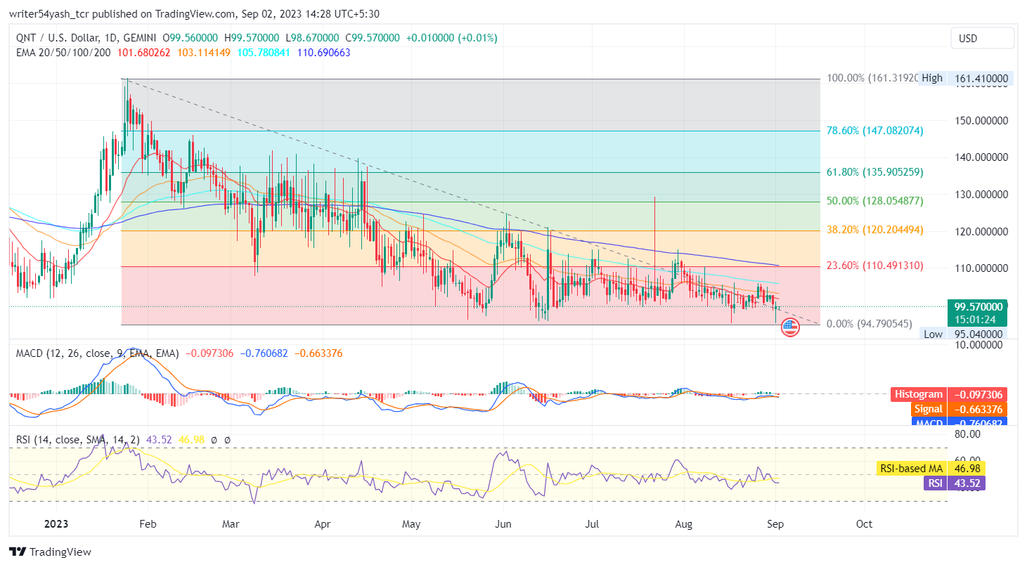The width and height of the screenshot is (1027, 567).
Task: Click the May time axis label
Action: 411,524
